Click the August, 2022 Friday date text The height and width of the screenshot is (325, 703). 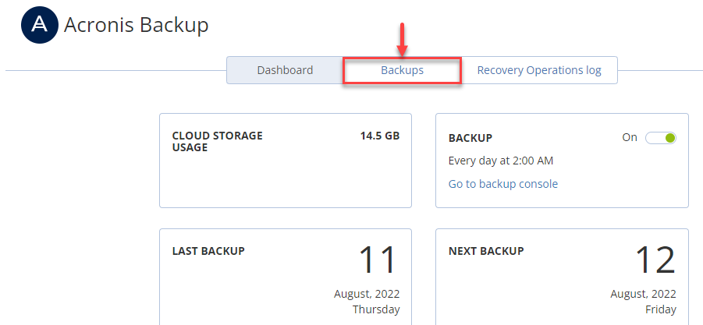point(645,302)
